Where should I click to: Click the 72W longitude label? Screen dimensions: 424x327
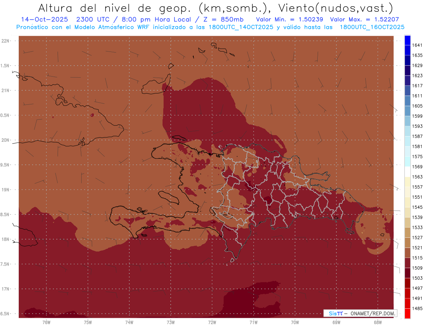[212, 322]
